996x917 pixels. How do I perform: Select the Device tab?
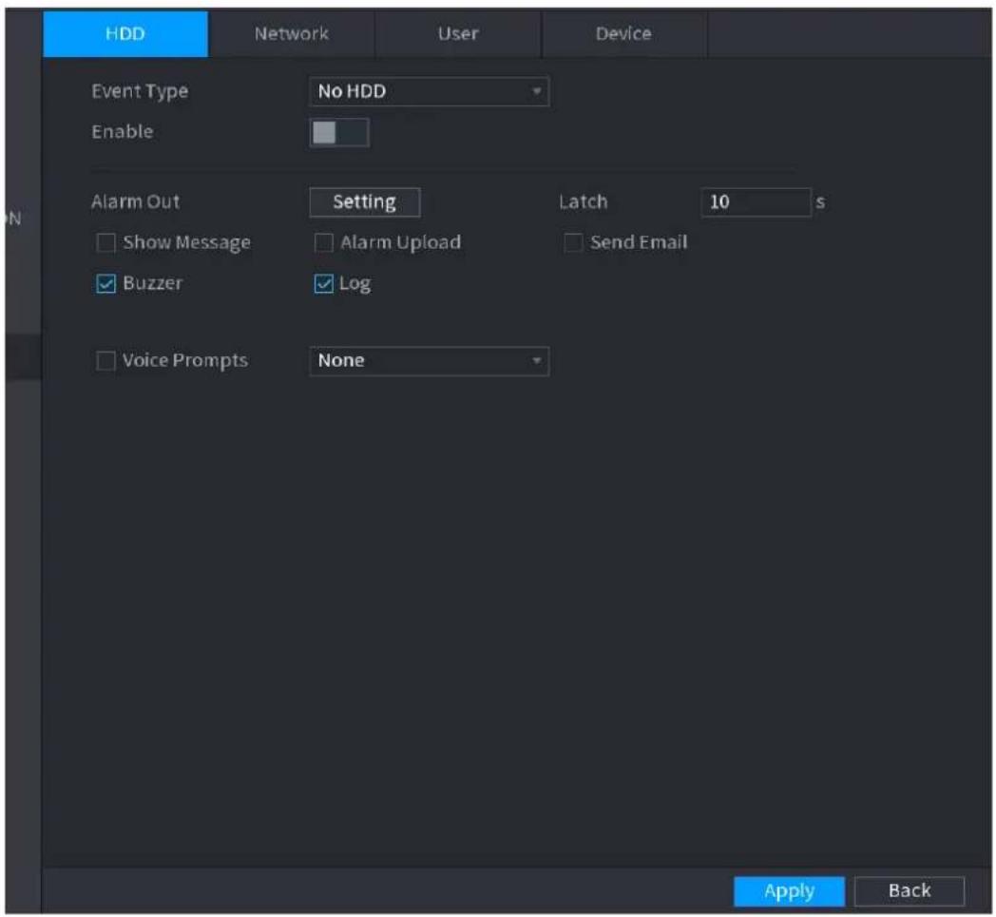tap(623, 33)
